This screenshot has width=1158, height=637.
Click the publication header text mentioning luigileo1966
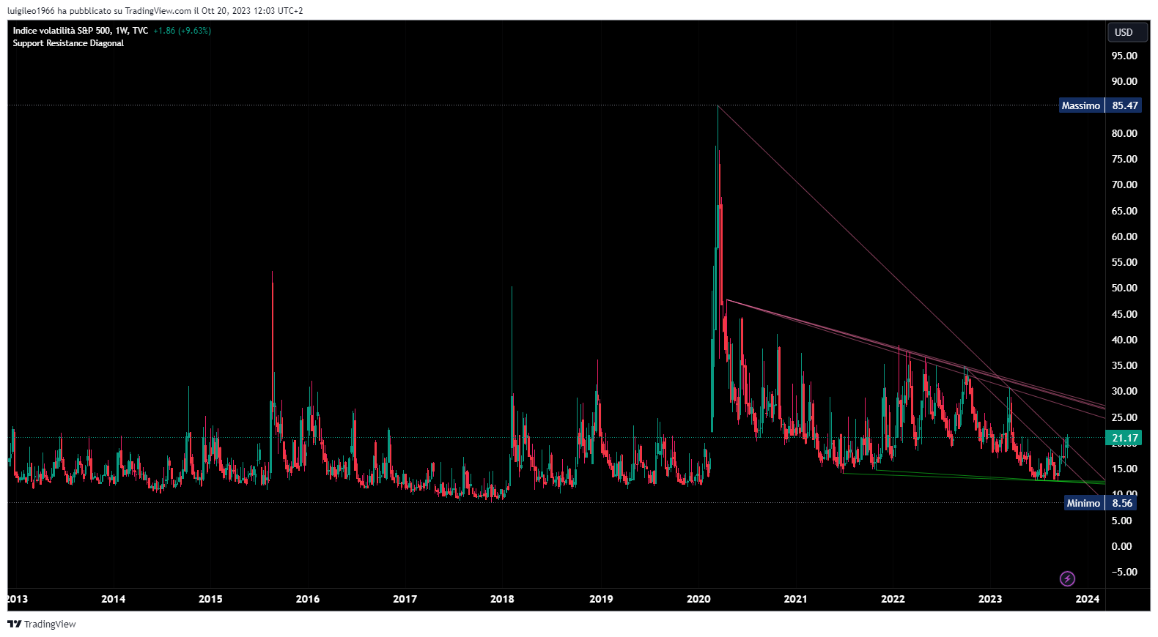pos(155,11)
